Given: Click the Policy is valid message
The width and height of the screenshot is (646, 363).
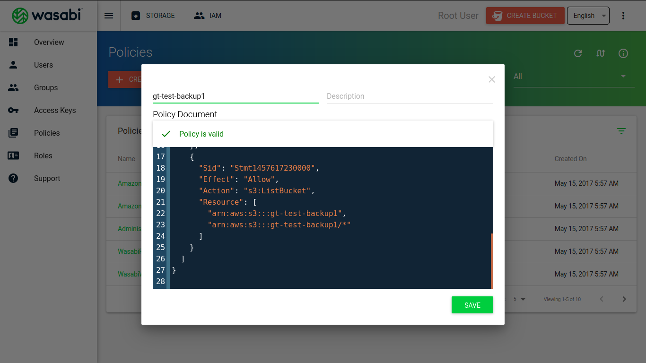Looking at the screenshot, I should (201, 134).
